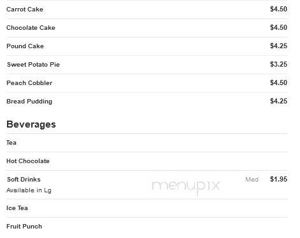
Task: Click the Hot Chocolate beverage entry
Action: [28, 161]
